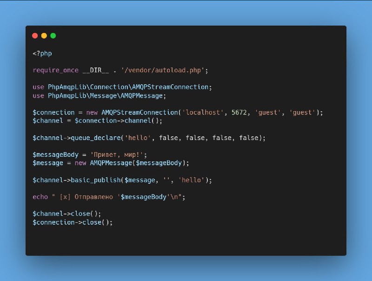Click the yellow minimize dot
This screenshot has height=281, width=372.
click(44, 36)
